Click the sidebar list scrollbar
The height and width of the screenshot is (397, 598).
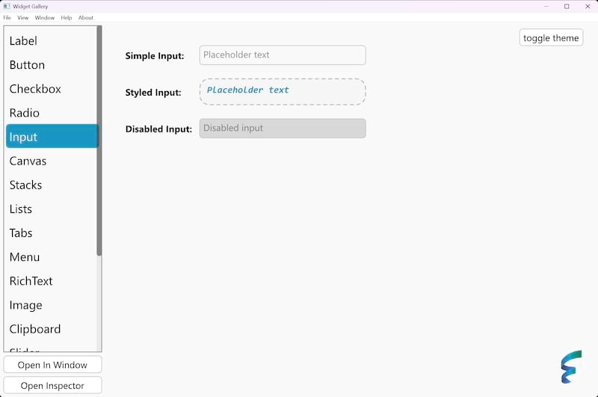coord(99,142)
